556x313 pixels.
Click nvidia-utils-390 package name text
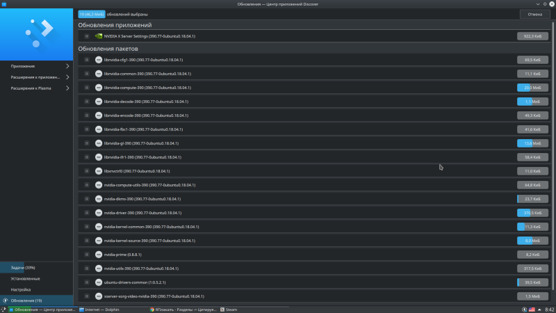pyautogui.click(x=141, y=268)
